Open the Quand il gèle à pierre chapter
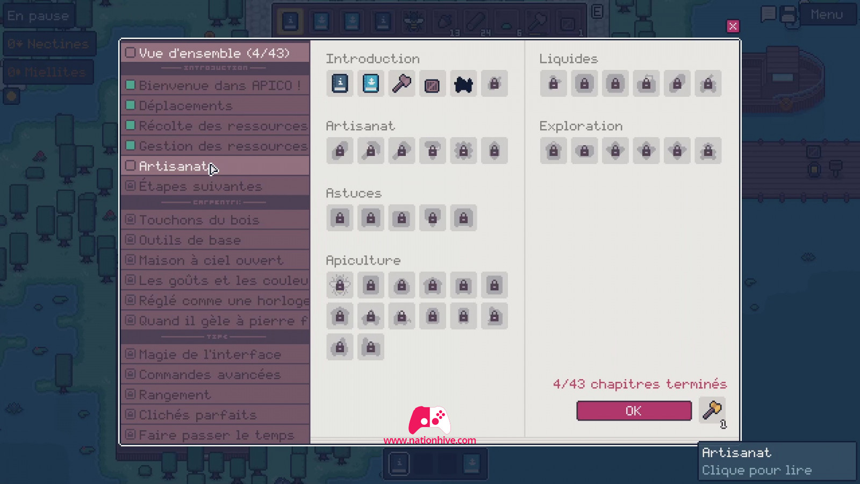 [216, 321]
